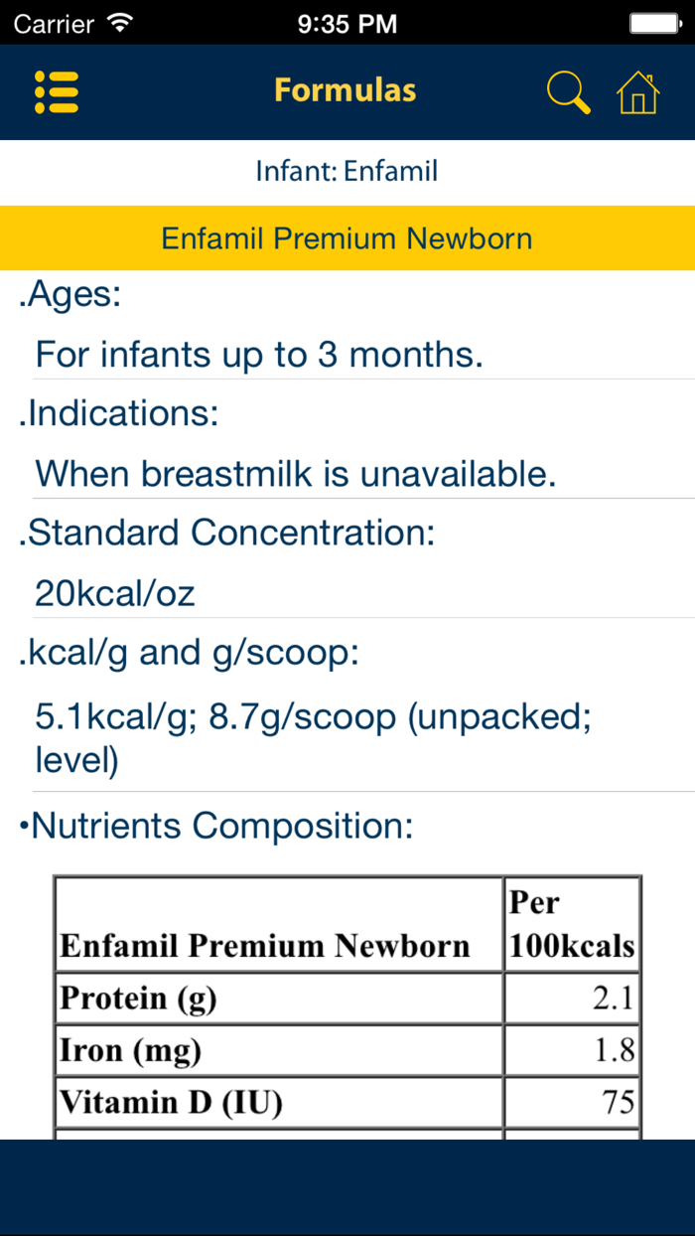The image size is (695, 1236).
Task: Tap the Wi-Fi status icon
Action: point(121,22)
